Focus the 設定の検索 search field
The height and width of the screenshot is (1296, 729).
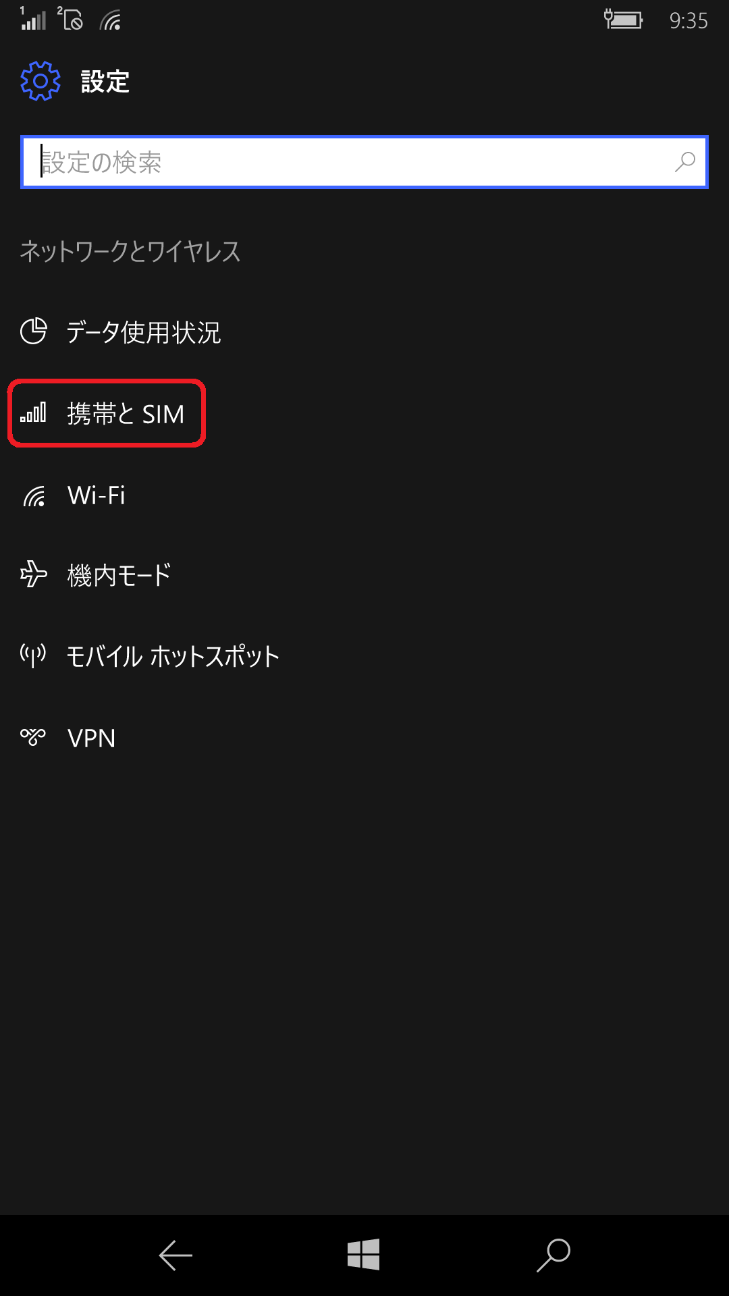click(364, 162)
